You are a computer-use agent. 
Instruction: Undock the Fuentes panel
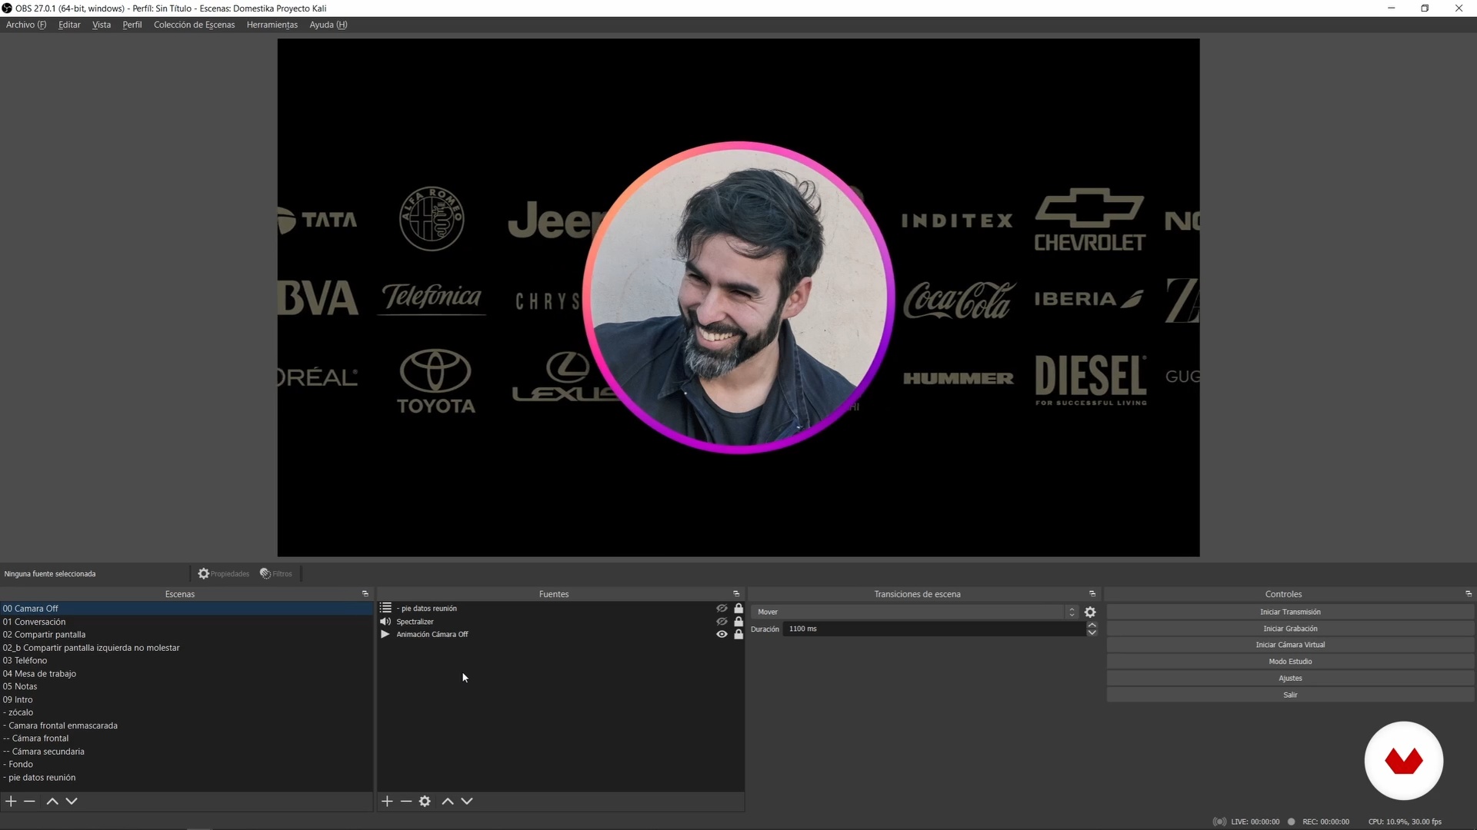[x=736, y=593]
